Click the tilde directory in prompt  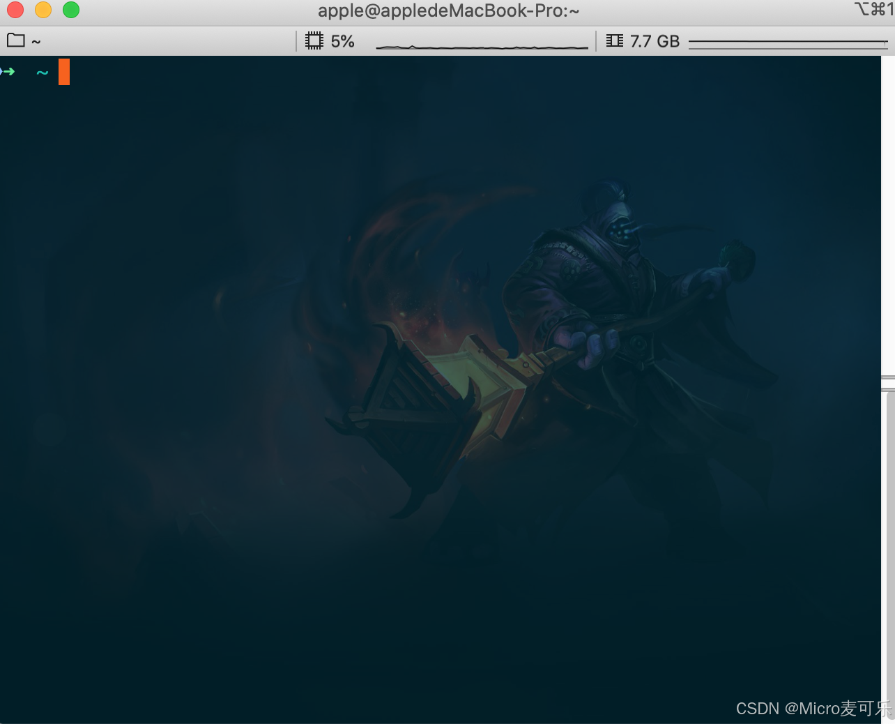pyautogui.click(x=43, y=73)
